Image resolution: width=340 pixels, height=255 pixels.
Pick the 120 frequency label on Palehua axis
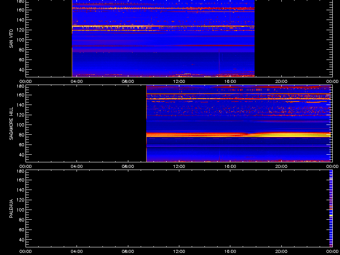[x=20, y=200]
